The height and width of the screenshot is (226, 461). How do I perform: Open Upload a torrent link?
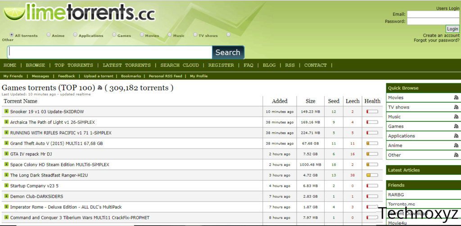(x=99, y=76)
